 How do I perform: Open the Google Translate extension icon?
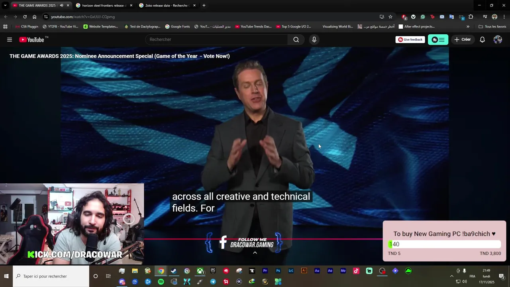tap(451, 17)
